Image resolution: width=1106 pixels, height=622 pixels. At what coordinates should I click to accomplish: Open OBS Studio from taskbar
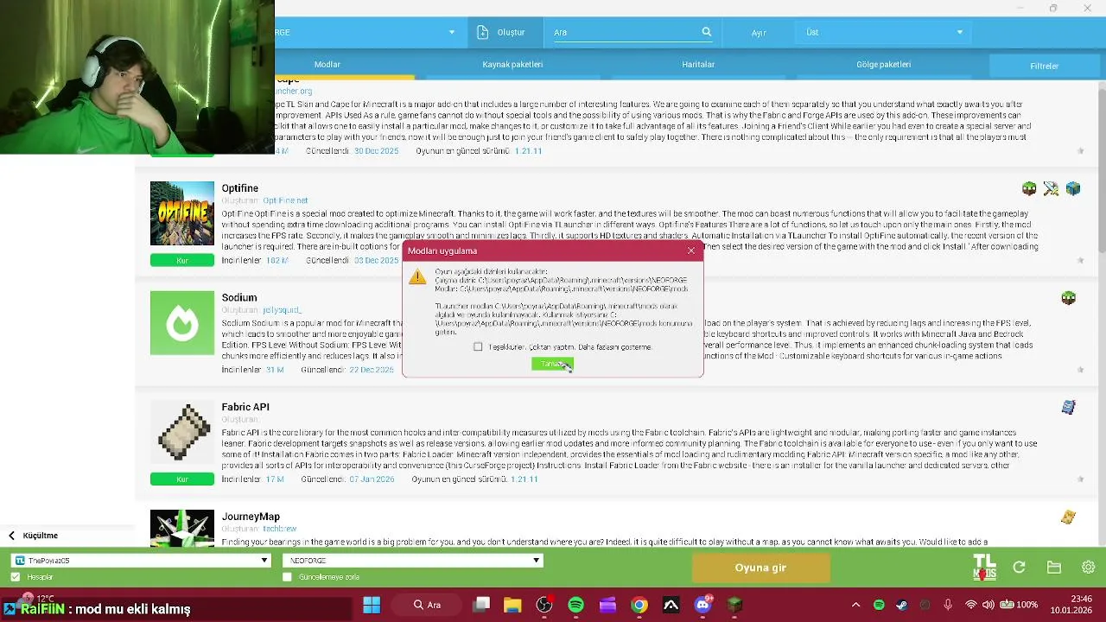pyautogui.click(x=544, y=605)
